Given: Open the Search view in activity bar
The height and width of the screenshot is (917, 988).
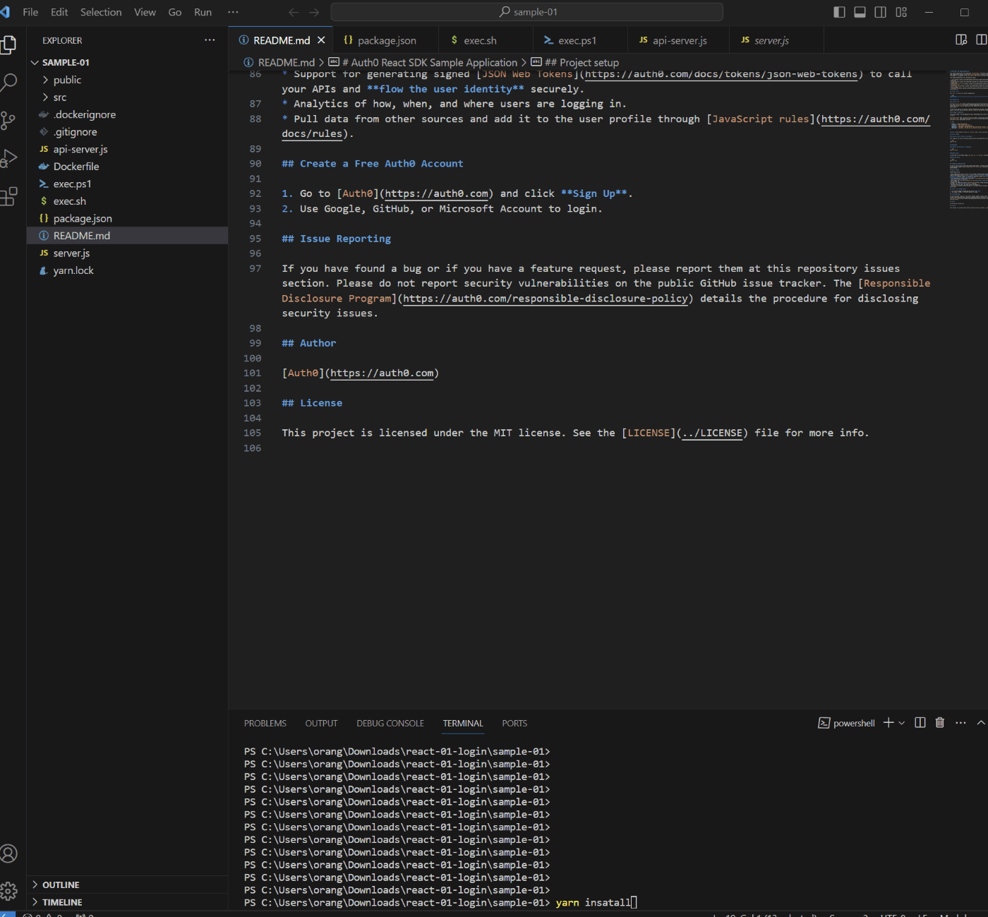Looking at the screenshot, I should (x=8, y=83).
